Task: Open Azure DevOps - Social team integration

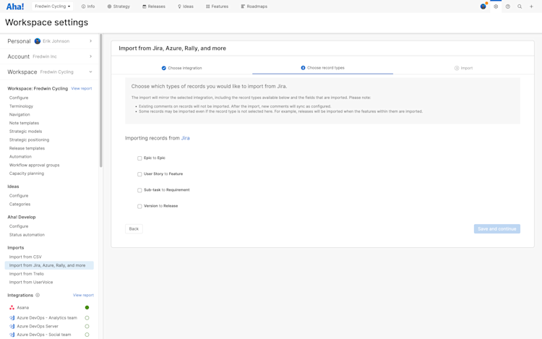Action: (x=43, y=335)
